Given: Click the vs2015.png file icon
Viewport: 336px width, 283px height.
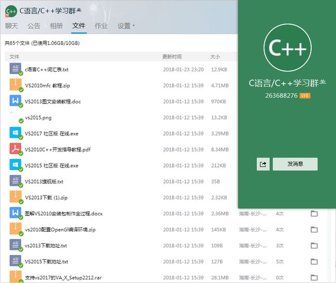Looking at the screenshot, I should (x=16, y=116).
